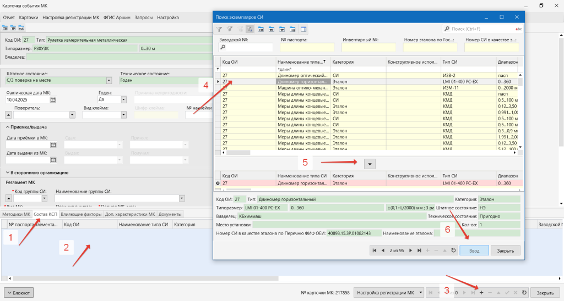Open calendar for Фактическая дата МК
564x301 pixels.
(x=53, y=100)
